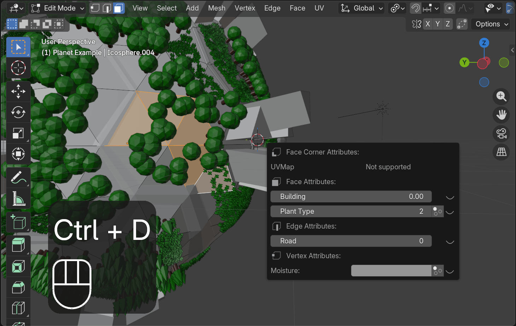
Task: Click the Moisture attribute field
Action: [391, 271]
